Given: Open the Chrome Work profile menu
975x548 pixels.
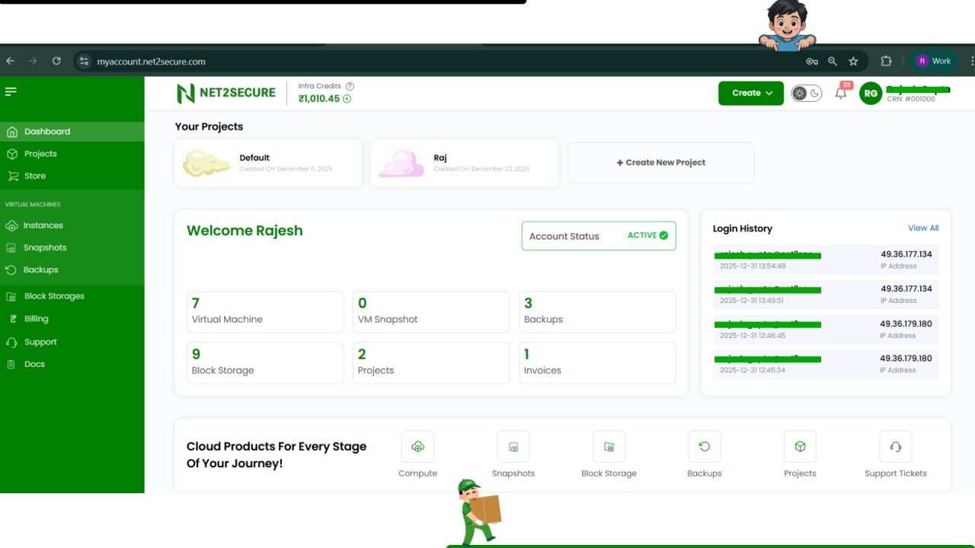Looking at the screenshot, I should tap(935, 61).
